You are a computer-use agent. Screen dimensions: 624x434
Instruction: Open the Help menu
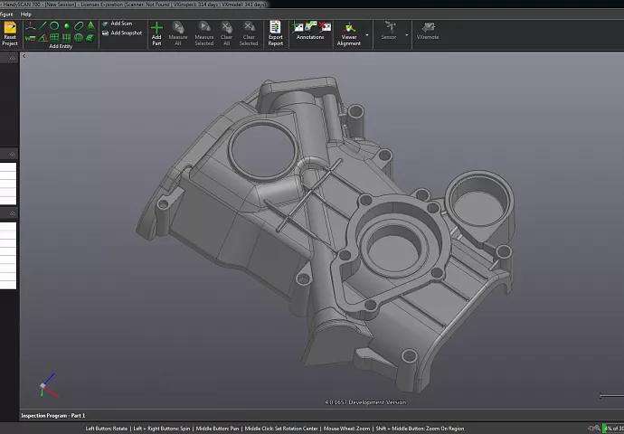(25, 14)
